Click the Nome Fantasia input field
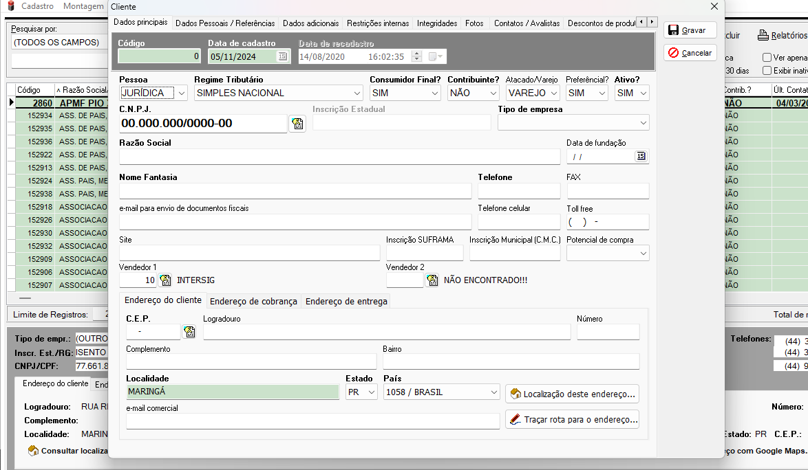Viewport: 808px width, 470px height. [x=295, y=191]
